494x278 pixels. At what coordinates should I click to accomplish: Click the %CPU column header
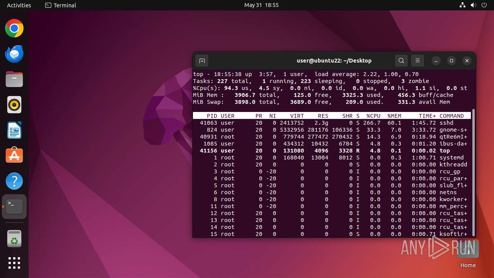374,116
